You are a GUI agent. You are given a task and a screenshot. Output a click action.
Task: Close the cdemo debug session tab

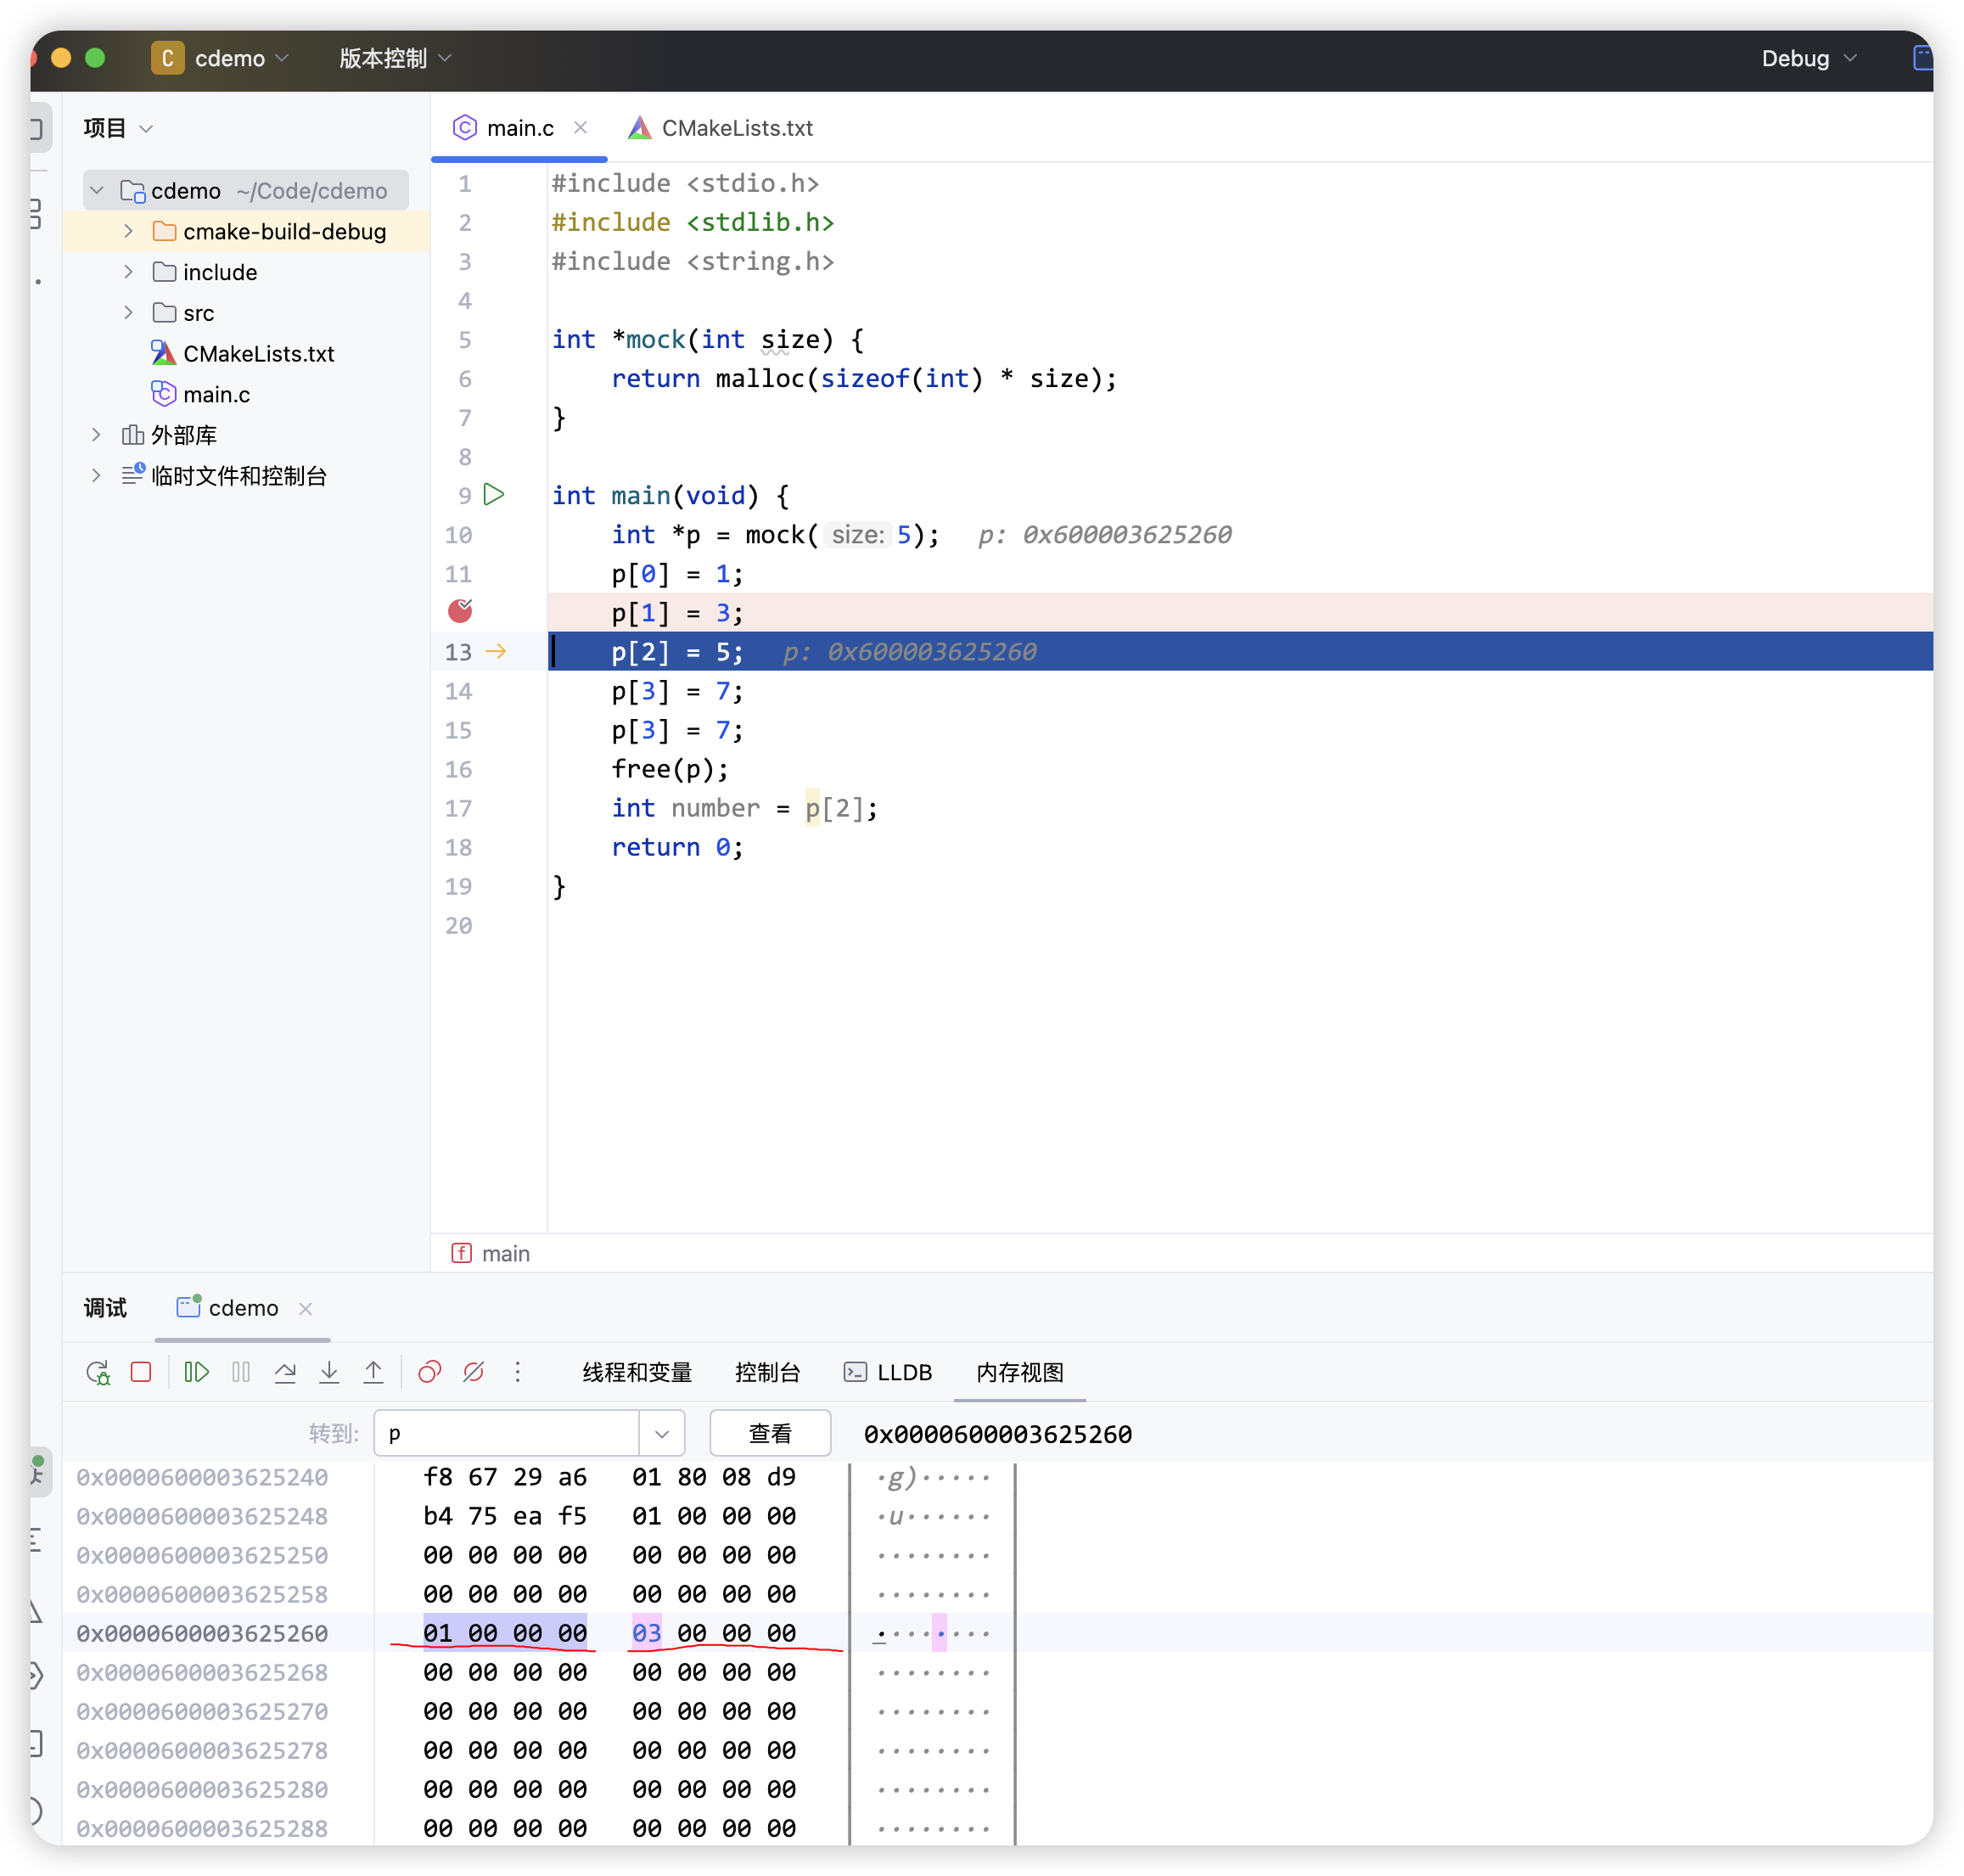(306, 1308)
